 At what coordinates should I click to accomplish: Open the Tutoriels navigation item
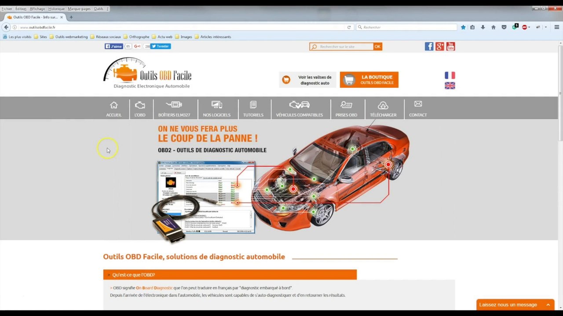tap(253, 109)
